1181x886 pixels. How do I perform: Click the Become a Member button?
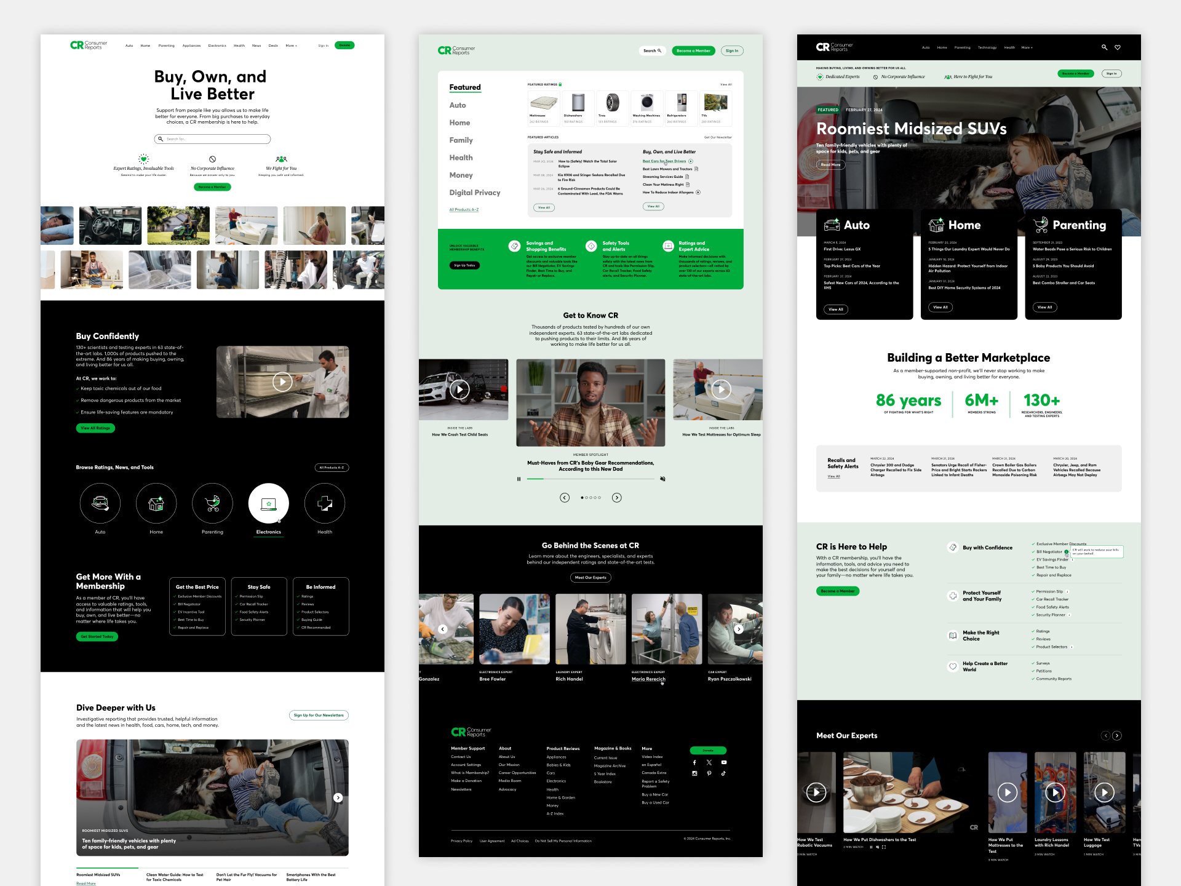pos(694,50)
